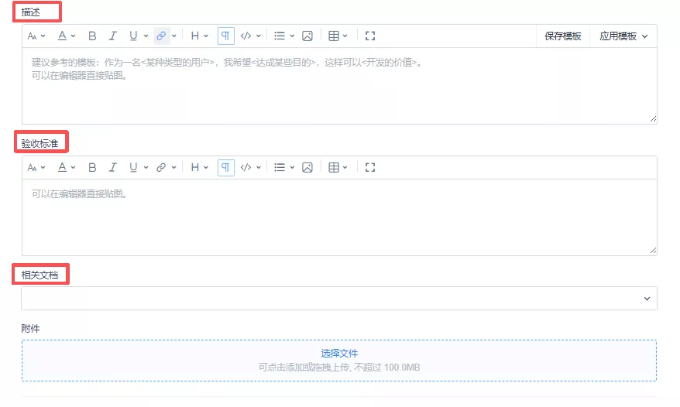Expand list options arrow in 验收标准 editor
The width and height of the screenshot is (680, 407).
292,167
